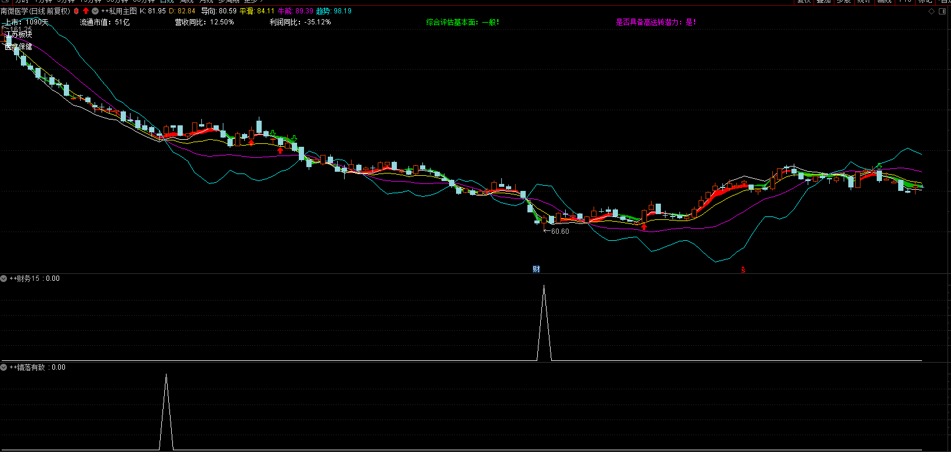The height and width of the screenshot is (452, 951).
Task: Click the 利润同比: -35.12% label
Action: coord(301,22)
